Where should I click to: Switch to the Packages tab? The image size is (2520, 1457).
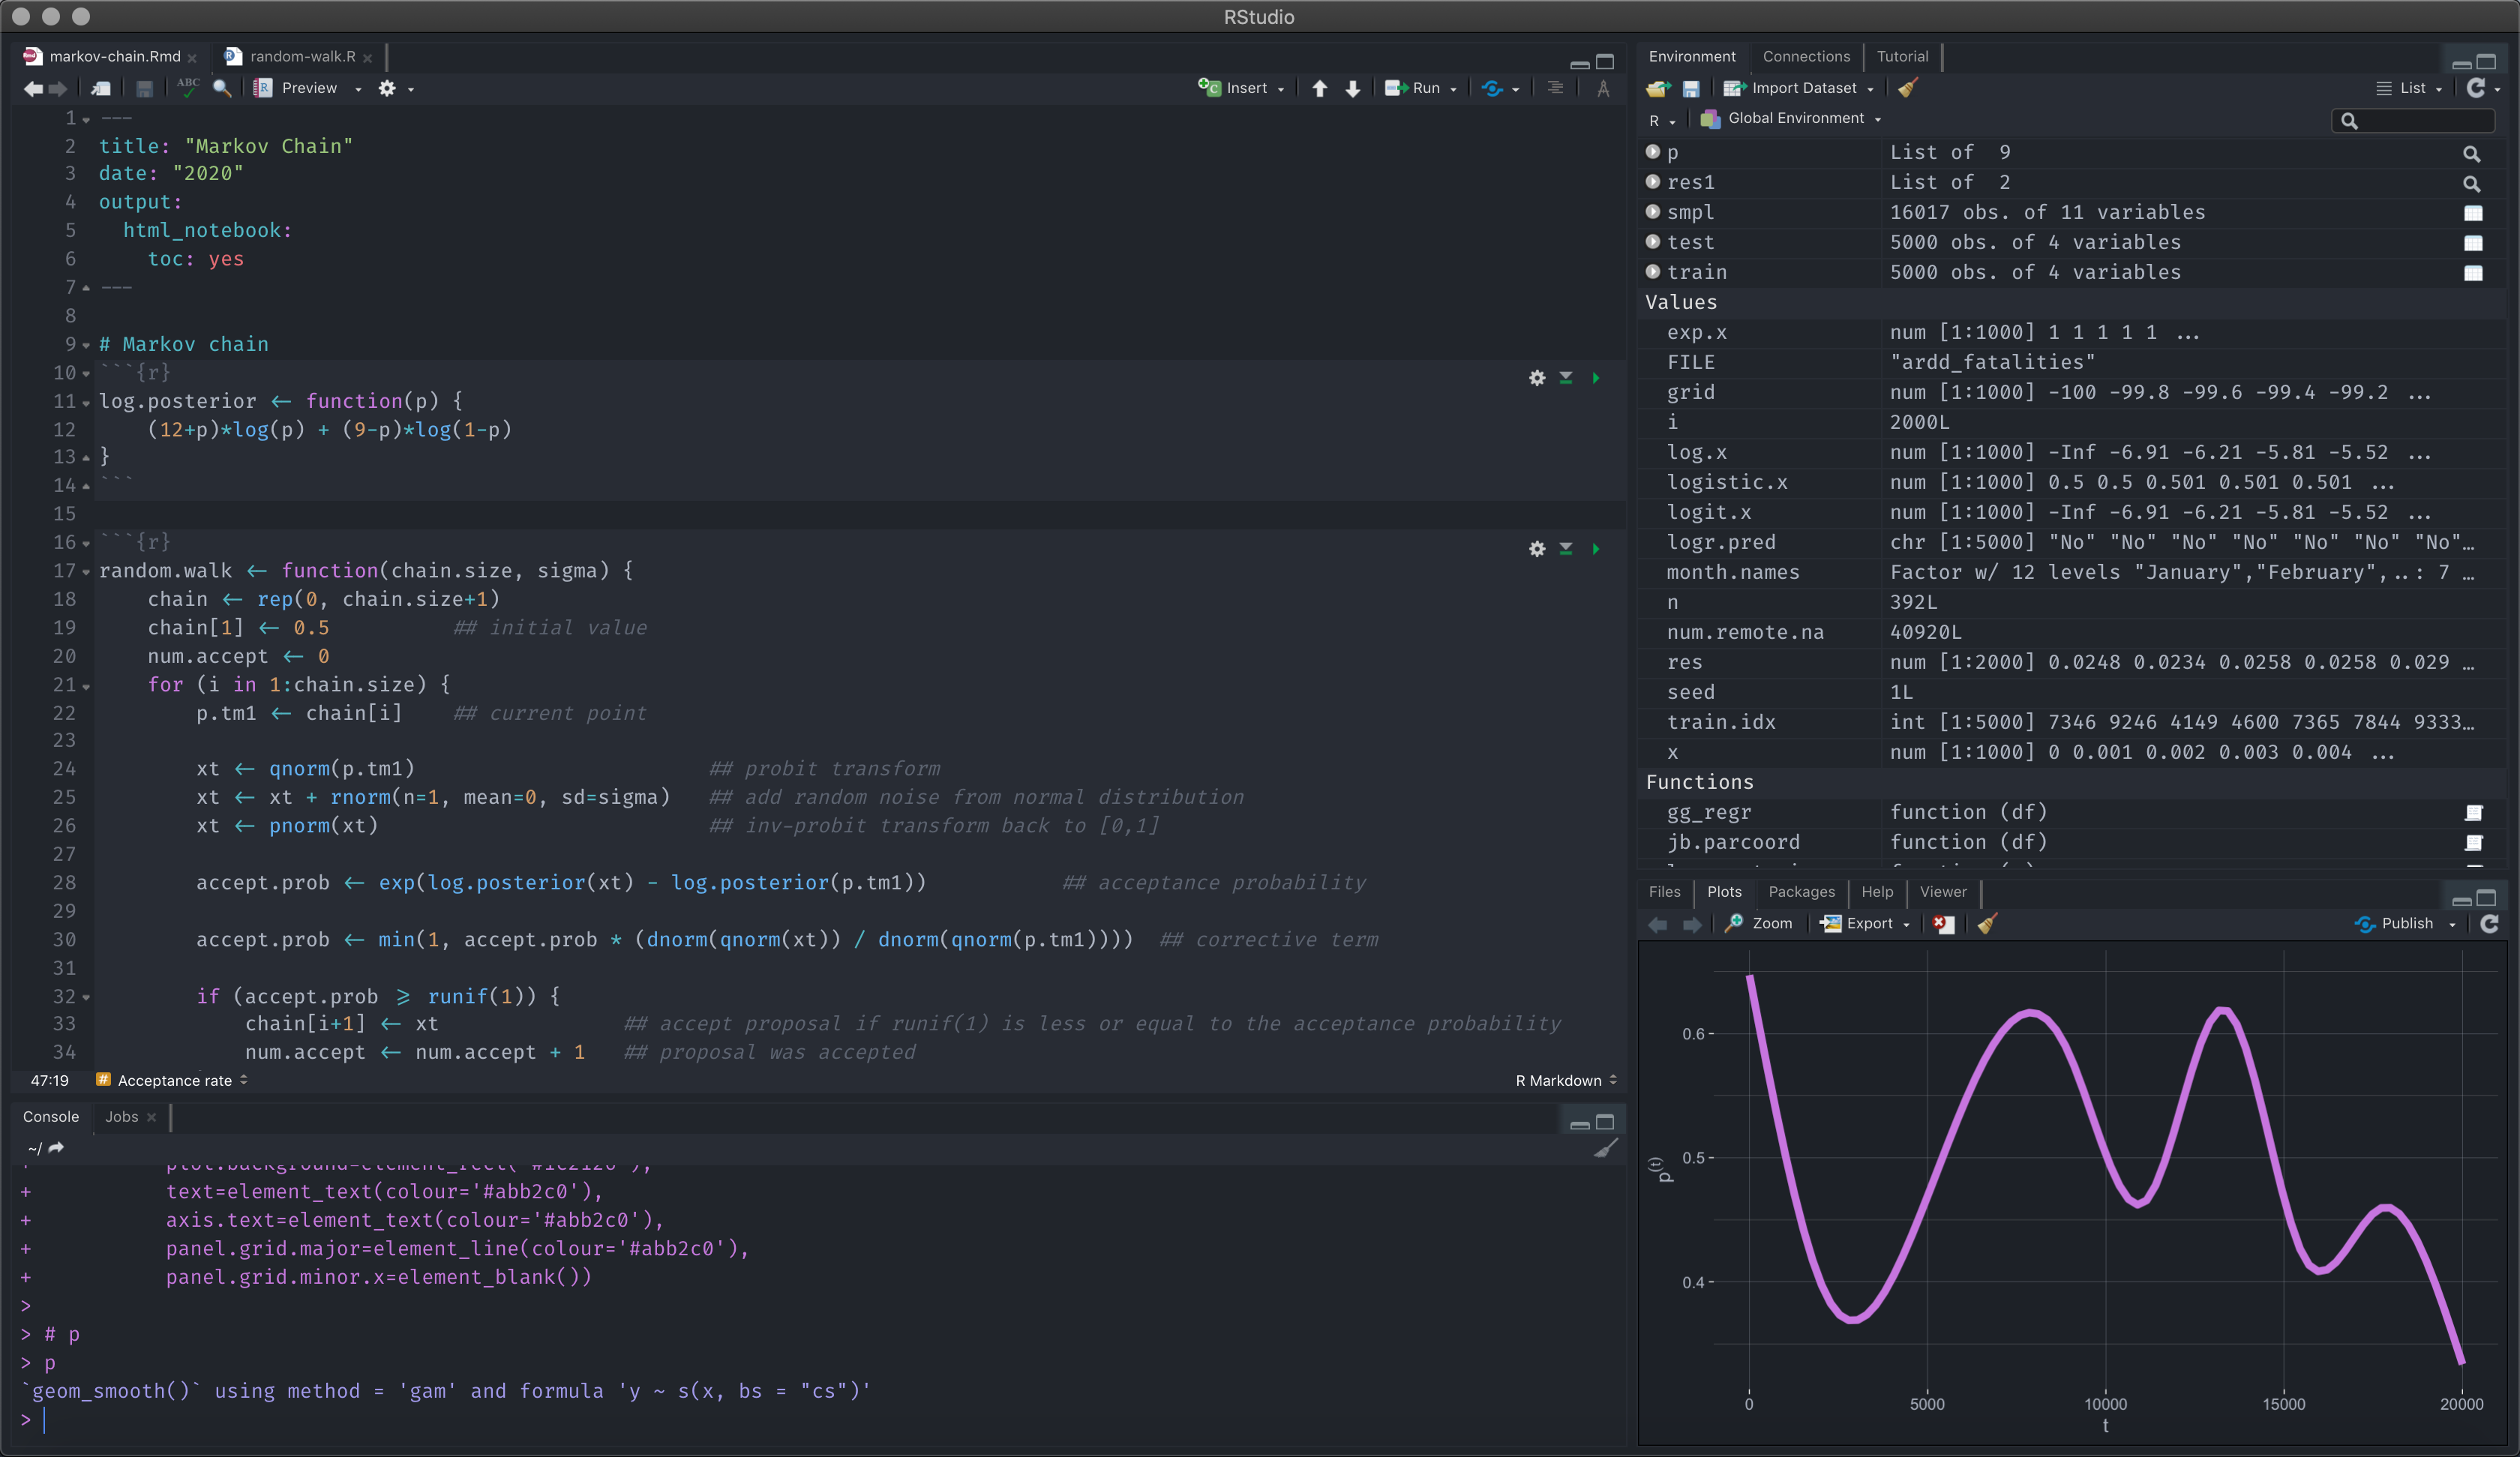[1801, 891]
